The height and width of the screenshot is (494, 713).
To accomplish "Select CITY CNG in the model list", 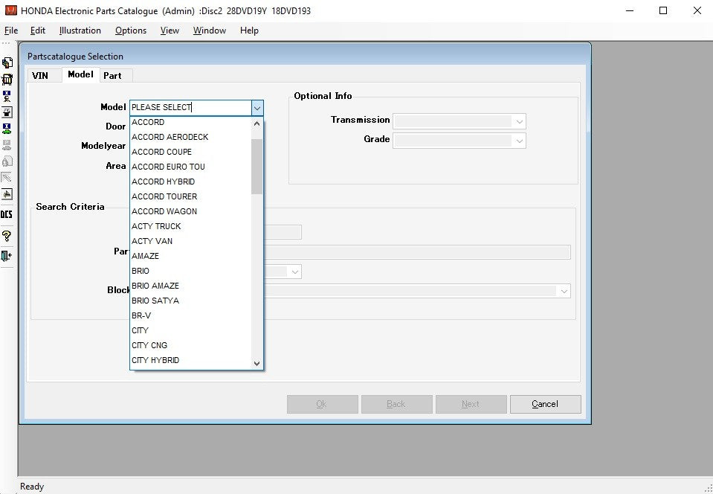I will click(149, 345).
